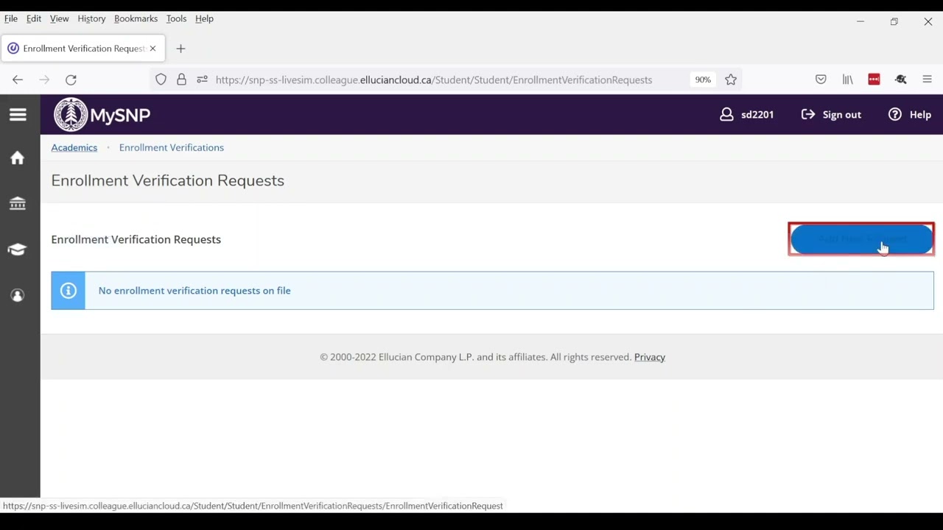Navigate to Academics breadcrumb
The height and width of the screenshot is (530, 943).
click(74, 147)
